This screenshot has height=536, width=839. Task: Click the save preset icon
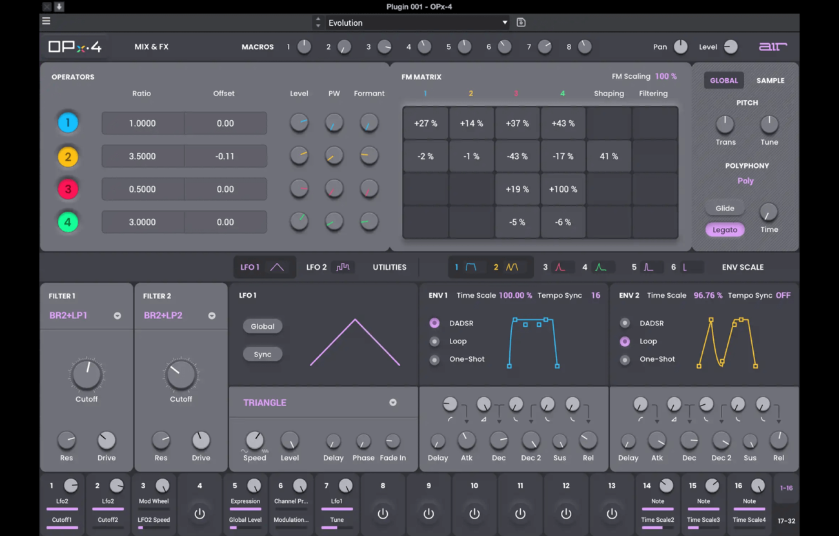521,23
